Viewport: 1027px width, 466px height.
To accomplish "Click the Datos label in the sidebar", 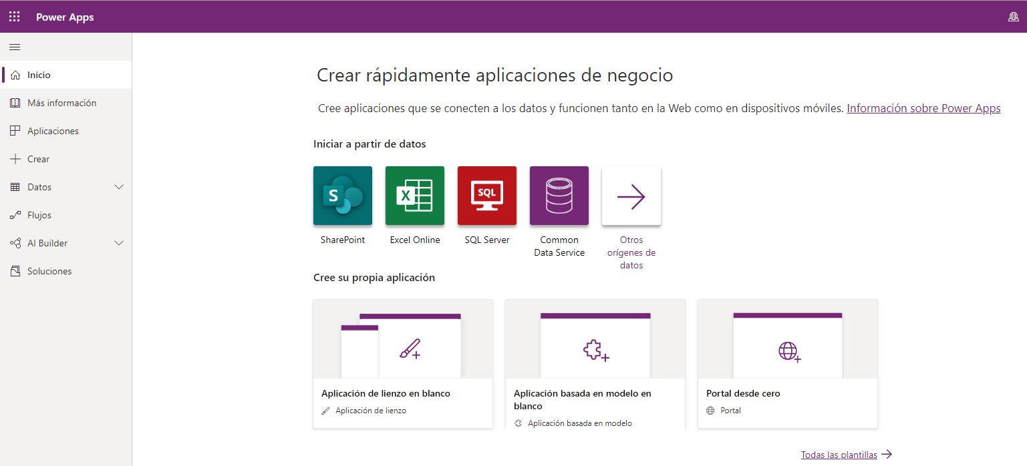I will pyautogui.click(x=39, y=187).
